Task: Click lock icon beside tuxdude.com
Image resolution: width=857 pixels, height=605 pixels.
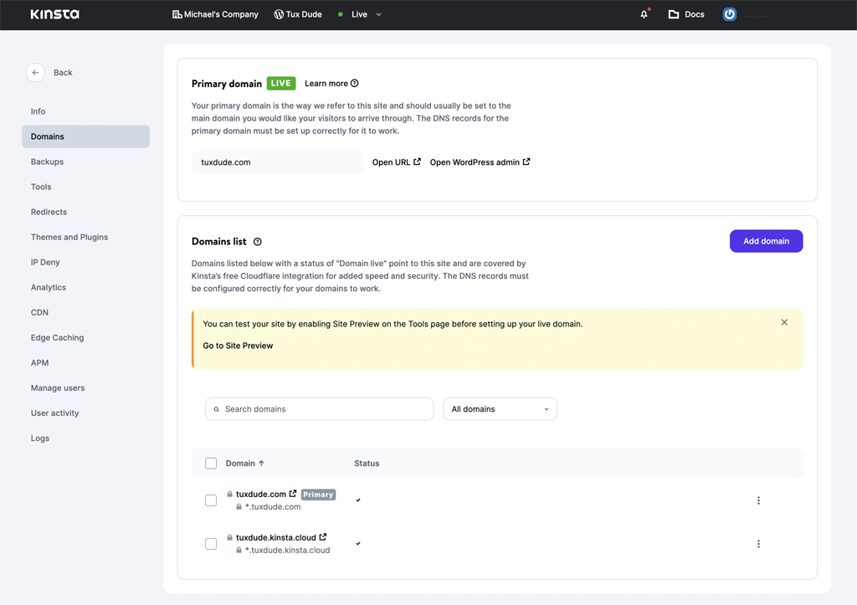Action: [x=230, y=494]
